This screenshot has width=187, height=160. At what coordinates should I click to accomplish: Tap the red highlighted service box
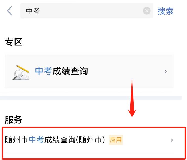click(x=94, y=143)
